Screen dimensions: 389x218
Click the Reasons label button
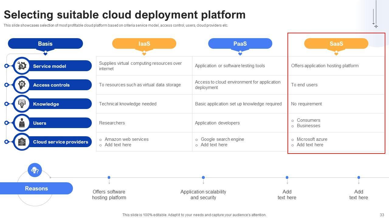pyautogui.click(x=36, y=188)
